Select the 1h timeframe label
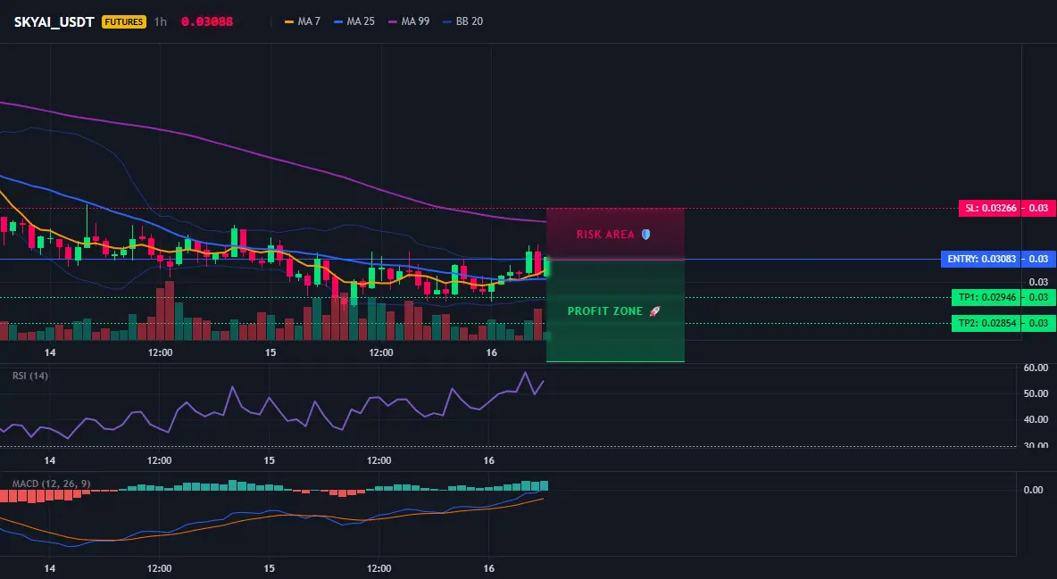Screen dimensions: 1057x579 (x=161, y=21)
